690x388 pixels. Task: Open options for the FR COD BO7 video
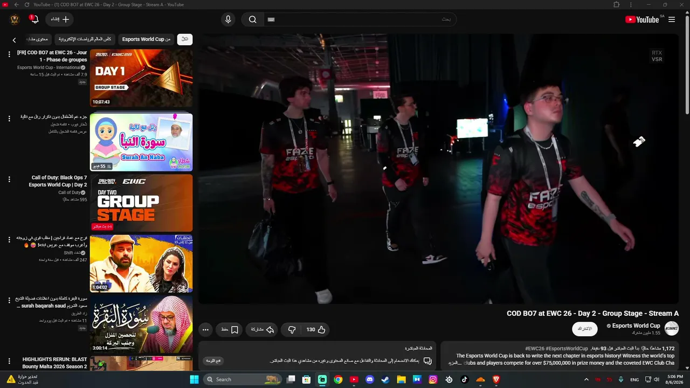9,54
